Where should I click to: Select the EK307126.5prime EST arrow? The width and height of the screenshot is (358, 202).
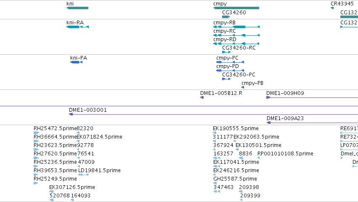point(51,192)
